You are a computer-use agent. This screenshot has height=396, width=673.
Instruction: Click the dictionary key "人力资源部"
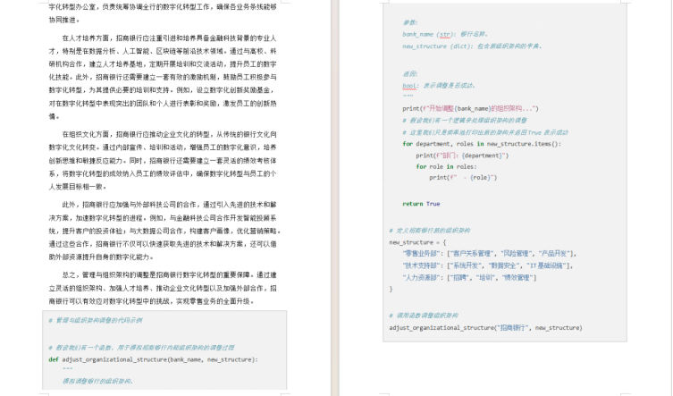click(422, 277)
